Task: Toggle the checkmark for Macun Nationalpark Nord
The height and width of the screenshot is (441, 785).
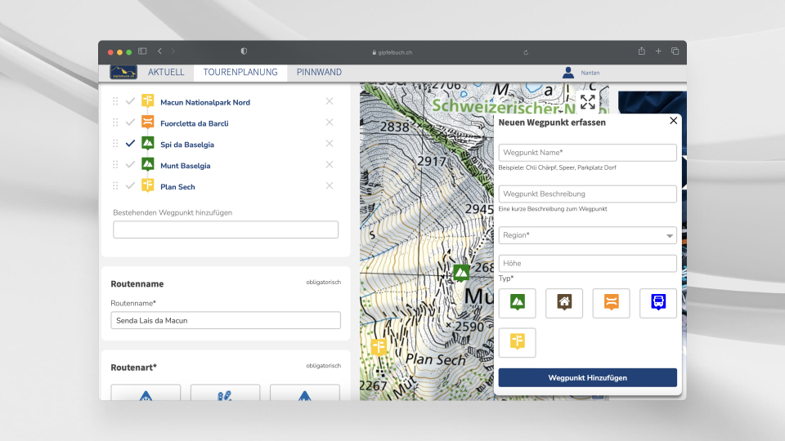Action: [x=131, y=101]
